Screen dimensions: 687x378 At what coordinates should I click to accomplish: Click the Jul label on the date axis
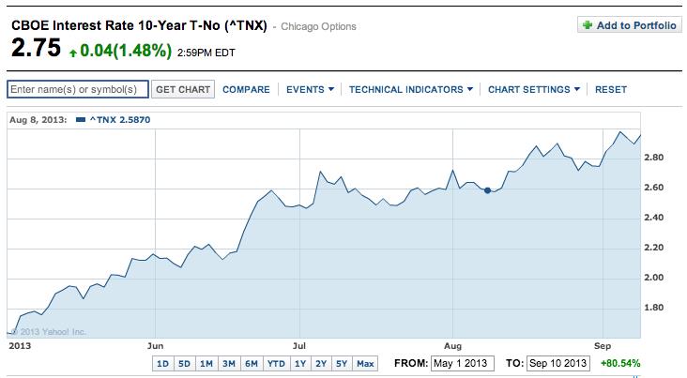tap(299, 345)
